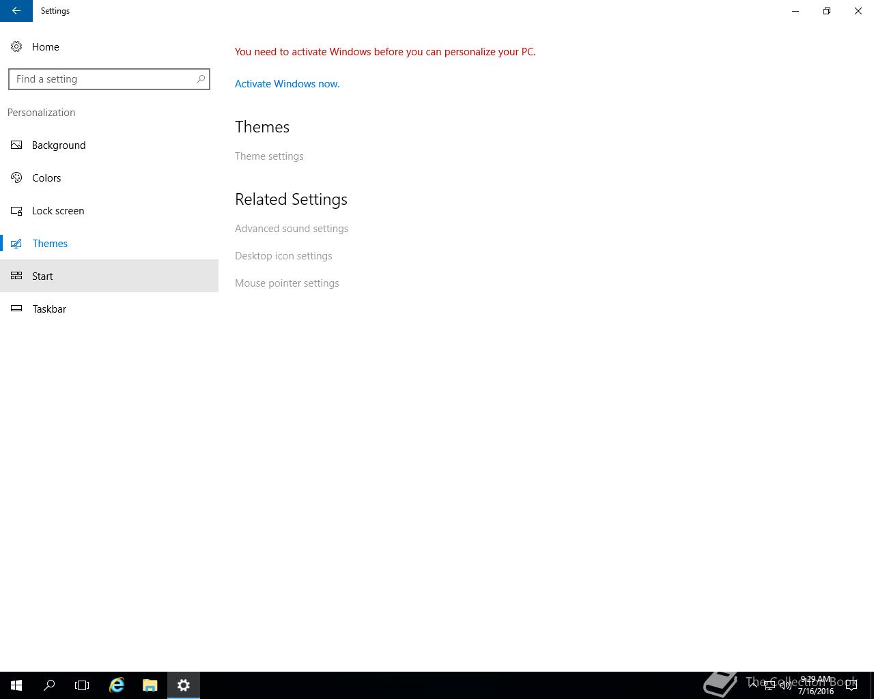This screenshot has height=699, width=874.
Task: Switch to the Start settings page
Action: [109, 276]
